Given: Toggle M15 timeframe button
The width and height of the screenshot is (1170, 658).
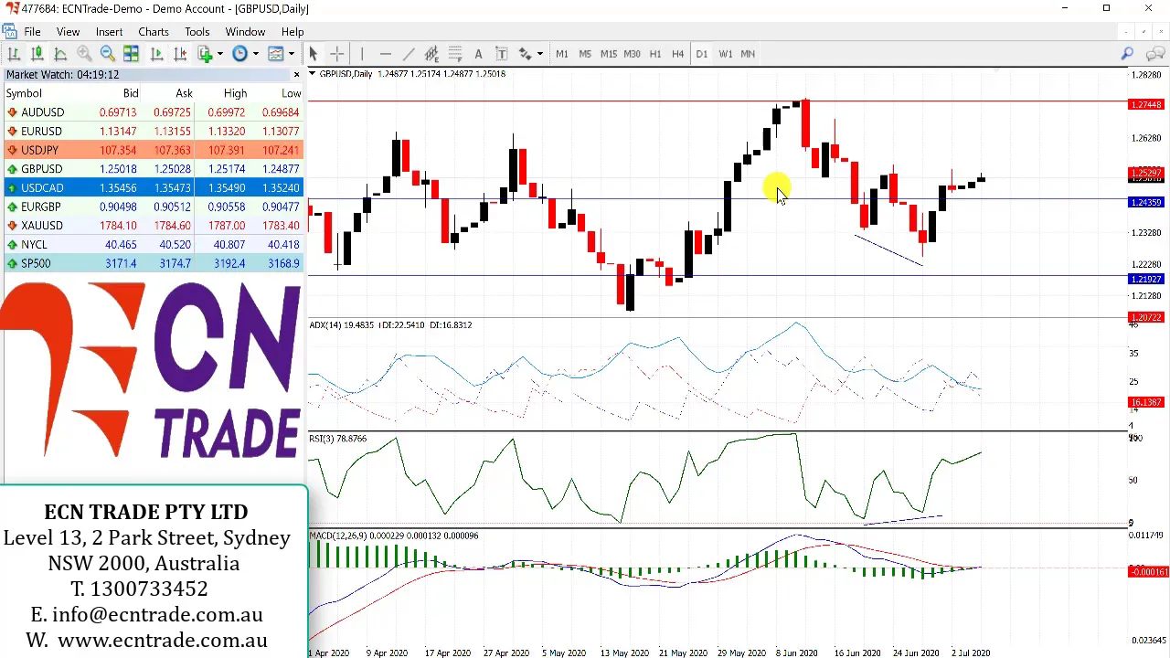Looking at the screenshot, I should (608, 54).
